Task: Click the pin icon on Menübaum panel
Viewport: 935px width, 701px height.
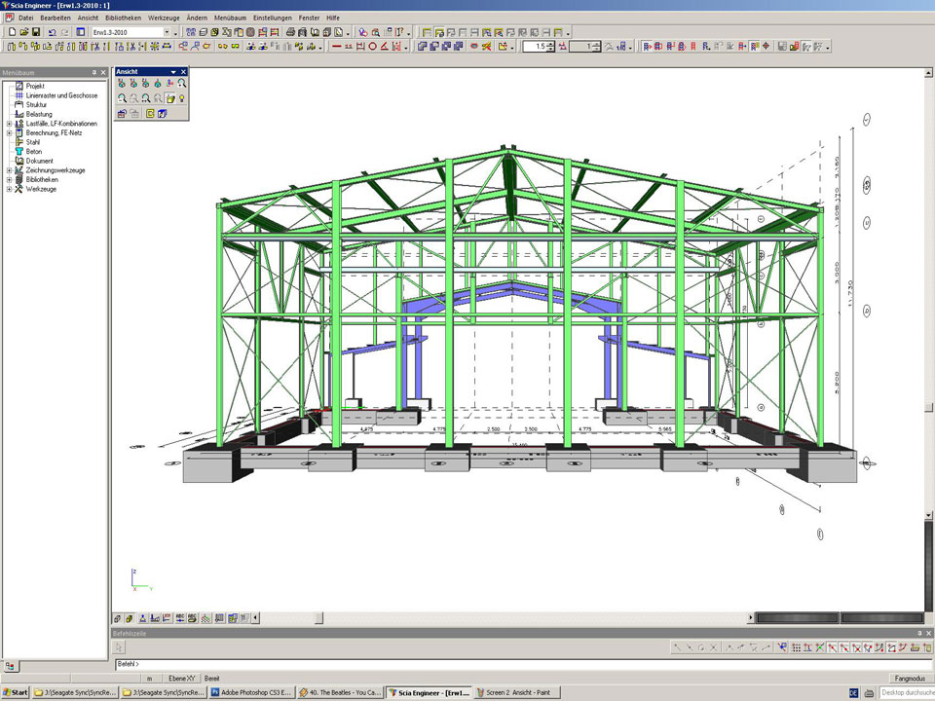Action: click(93, 72)
